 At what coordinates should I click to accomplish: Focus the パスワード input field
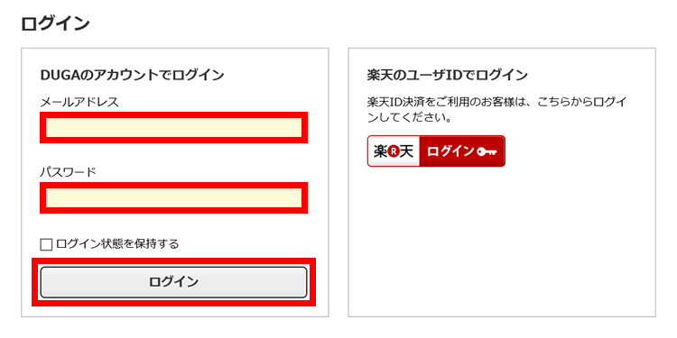click(x=173, y=198)
